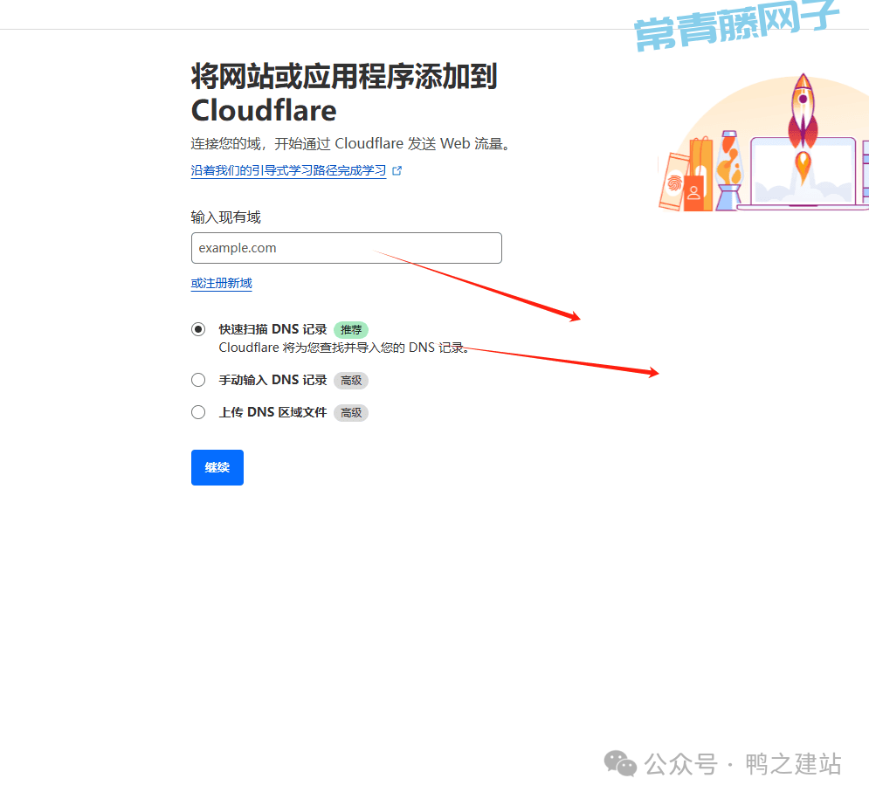The image size is (869, 799).
Task: Click the 手动输入 DNS 记录 label text
Action: pyautogui.click(x=272, y=380)
